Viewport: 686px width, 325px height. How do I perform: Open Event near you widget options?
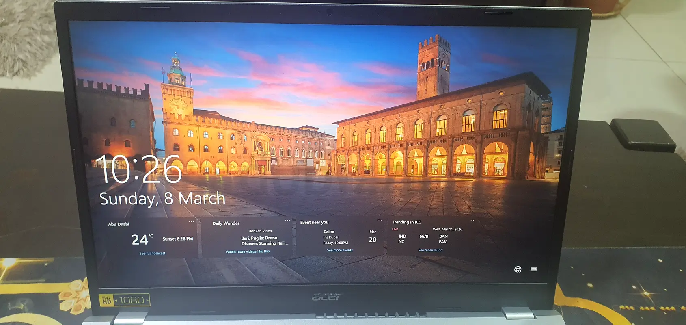(380, 220)
